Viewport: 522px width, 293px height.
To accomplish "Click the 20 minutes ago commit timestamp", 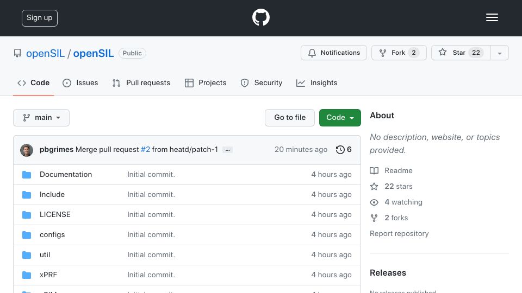I will point(301,150).
